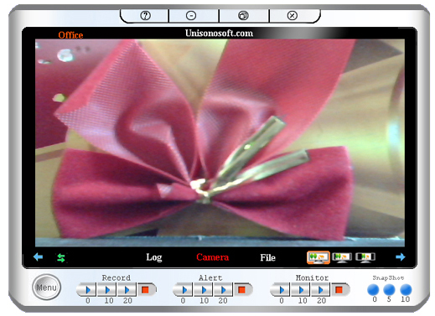Start Record with 20 delay

(127, 290)
